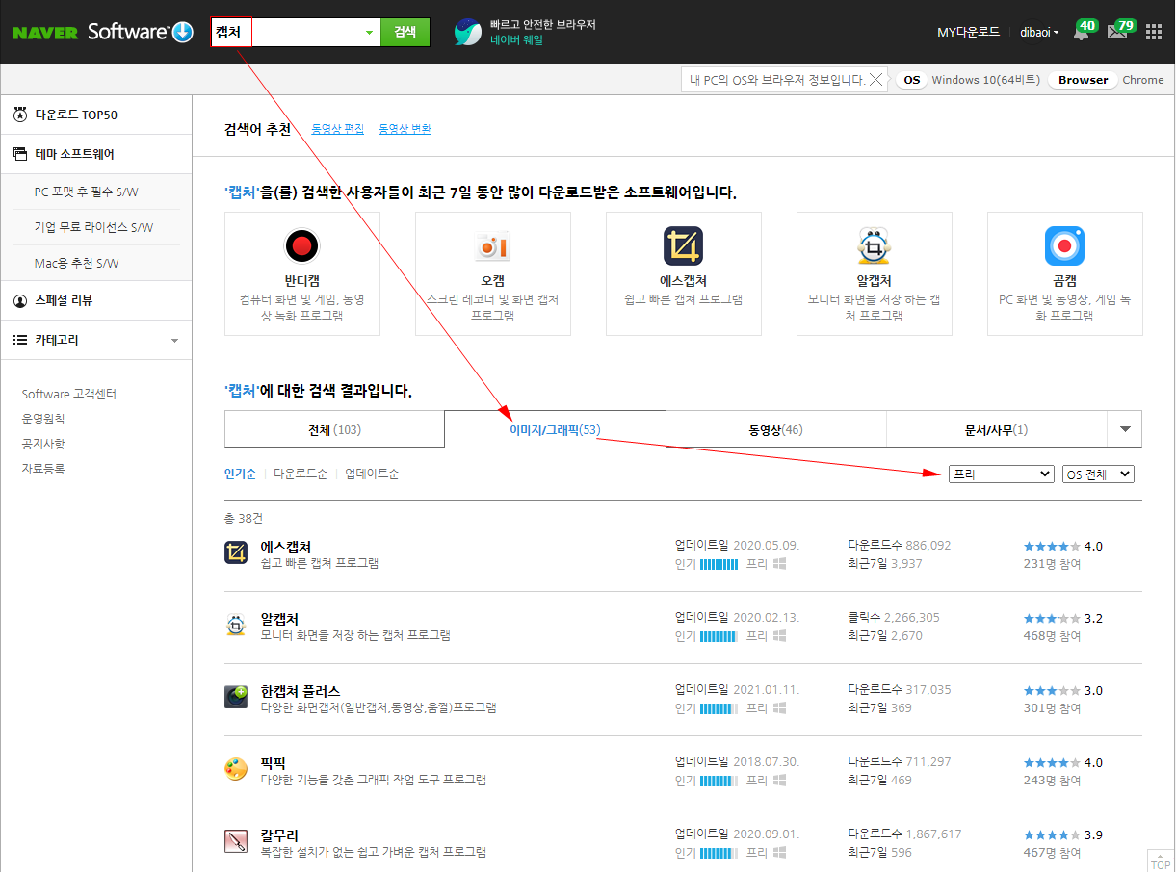Open the mail envelope icon

[x=1117, y=32]
